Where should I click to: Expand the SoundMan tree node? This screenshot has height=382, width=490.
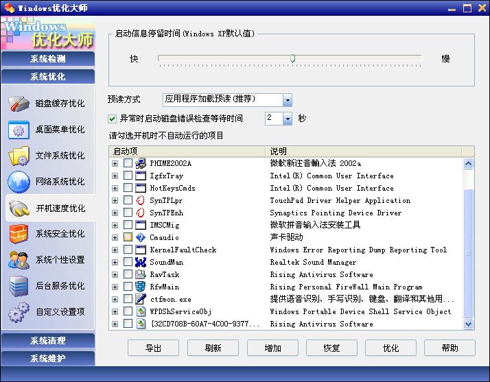[115, 262]
